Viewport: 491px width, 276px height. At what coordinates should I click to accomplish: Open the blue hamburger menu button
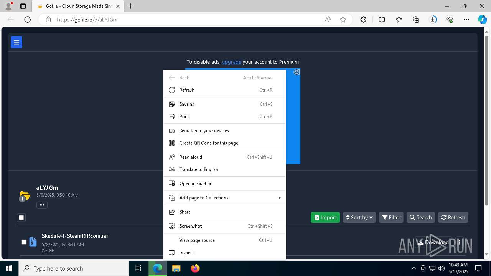[16, 42]
